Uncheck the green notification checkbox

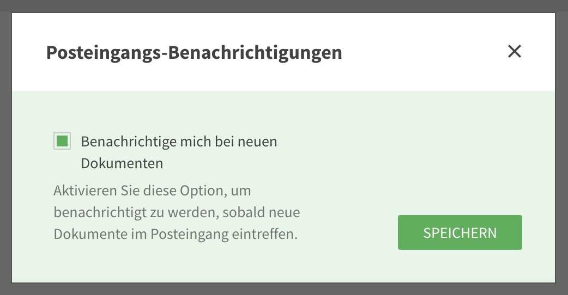click(x=62, y=142)
